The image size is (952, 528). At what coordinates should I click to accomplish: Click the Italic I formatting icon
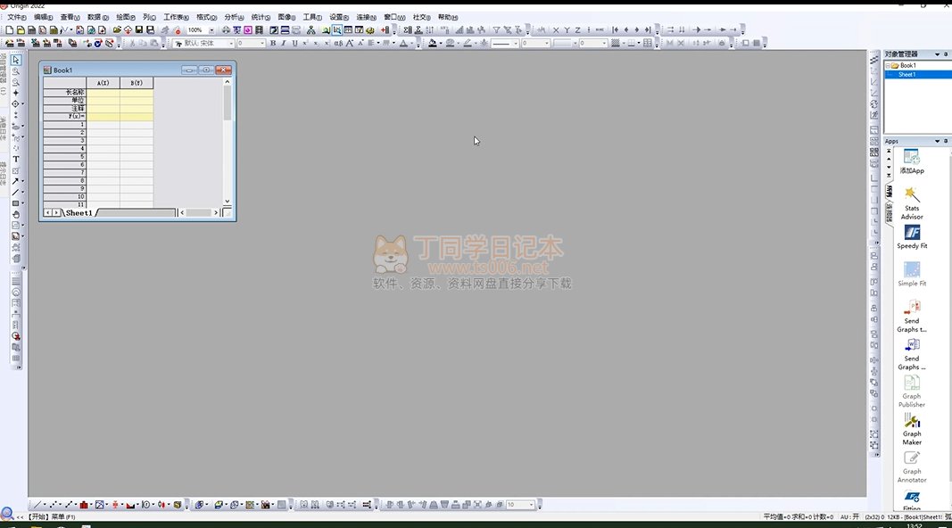[x=284, y=43]
